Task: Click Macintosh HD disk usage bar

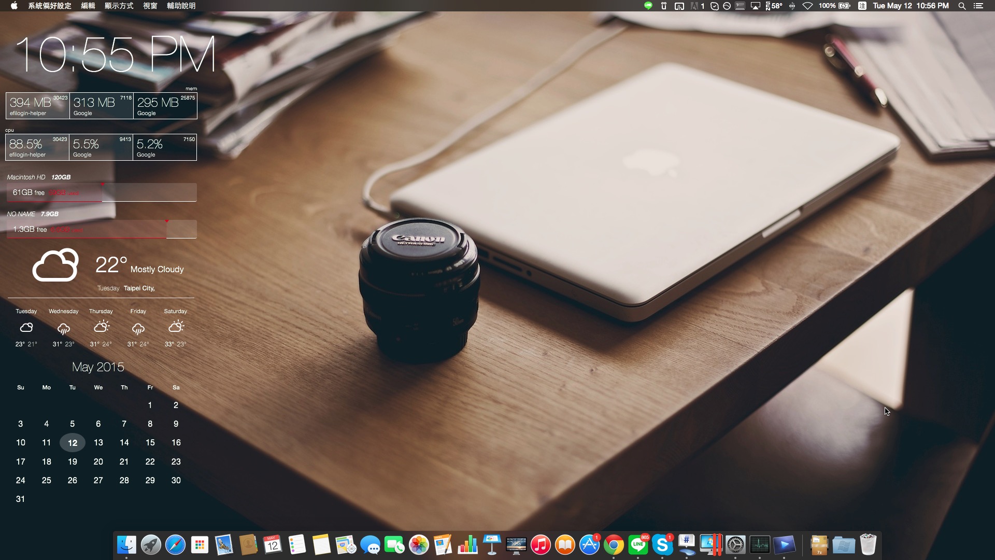Action: click(102, 192)
